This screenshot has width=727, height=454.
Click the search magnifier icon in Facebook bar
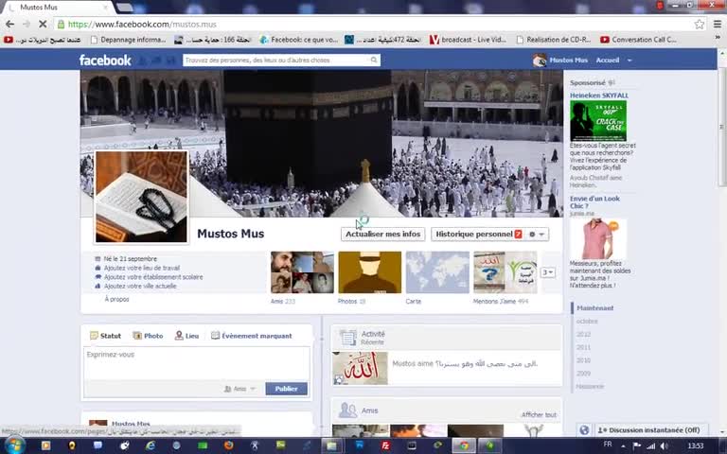[374, 60]
